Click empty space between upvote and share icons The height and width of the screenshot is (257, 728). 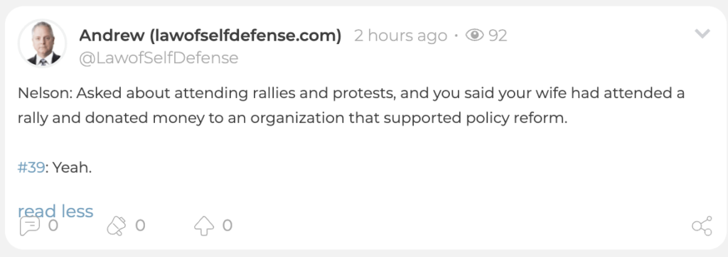pos(460,226)
